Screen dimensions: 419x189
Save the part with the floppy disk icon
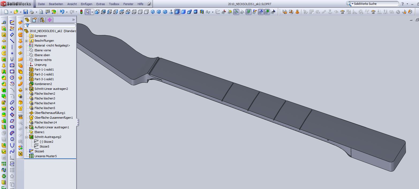[26, 12]
